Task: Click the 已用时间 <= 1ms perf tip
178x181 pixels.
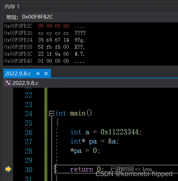Action: click(x=131, y=169)
